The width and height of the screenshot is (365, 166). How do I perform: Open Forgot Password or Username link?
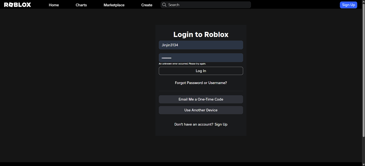201,83
